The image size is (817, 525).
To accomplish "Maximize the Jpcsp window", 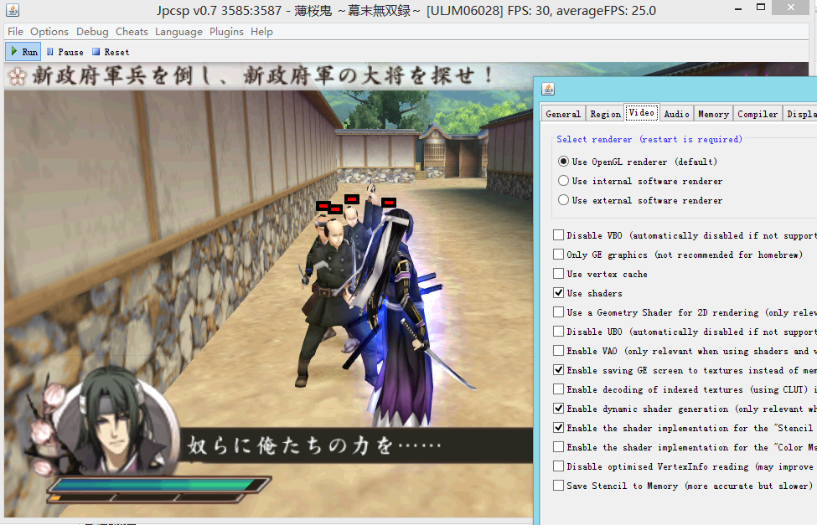I will coord(761,8).
